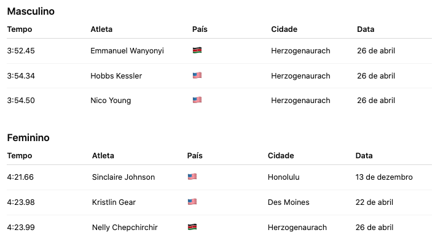Click the Honolulu city cell

284,177
